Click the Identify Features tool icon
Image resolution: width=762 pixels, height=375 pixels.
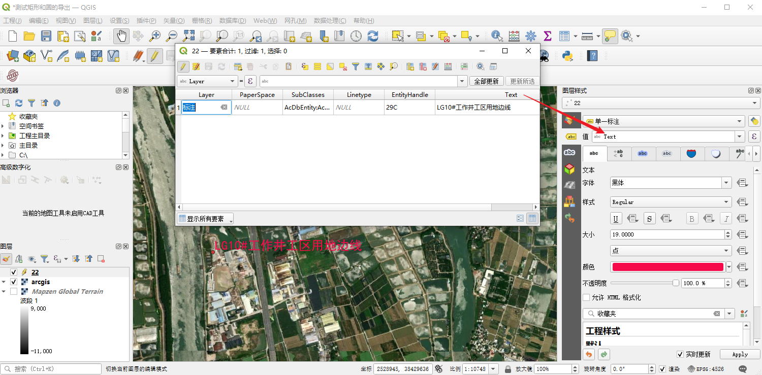click(x=497, y=36)
